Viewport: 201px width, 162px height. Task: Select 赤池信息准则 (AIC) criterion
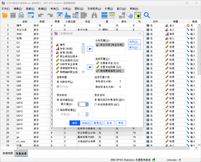click(x=107, y=104)
